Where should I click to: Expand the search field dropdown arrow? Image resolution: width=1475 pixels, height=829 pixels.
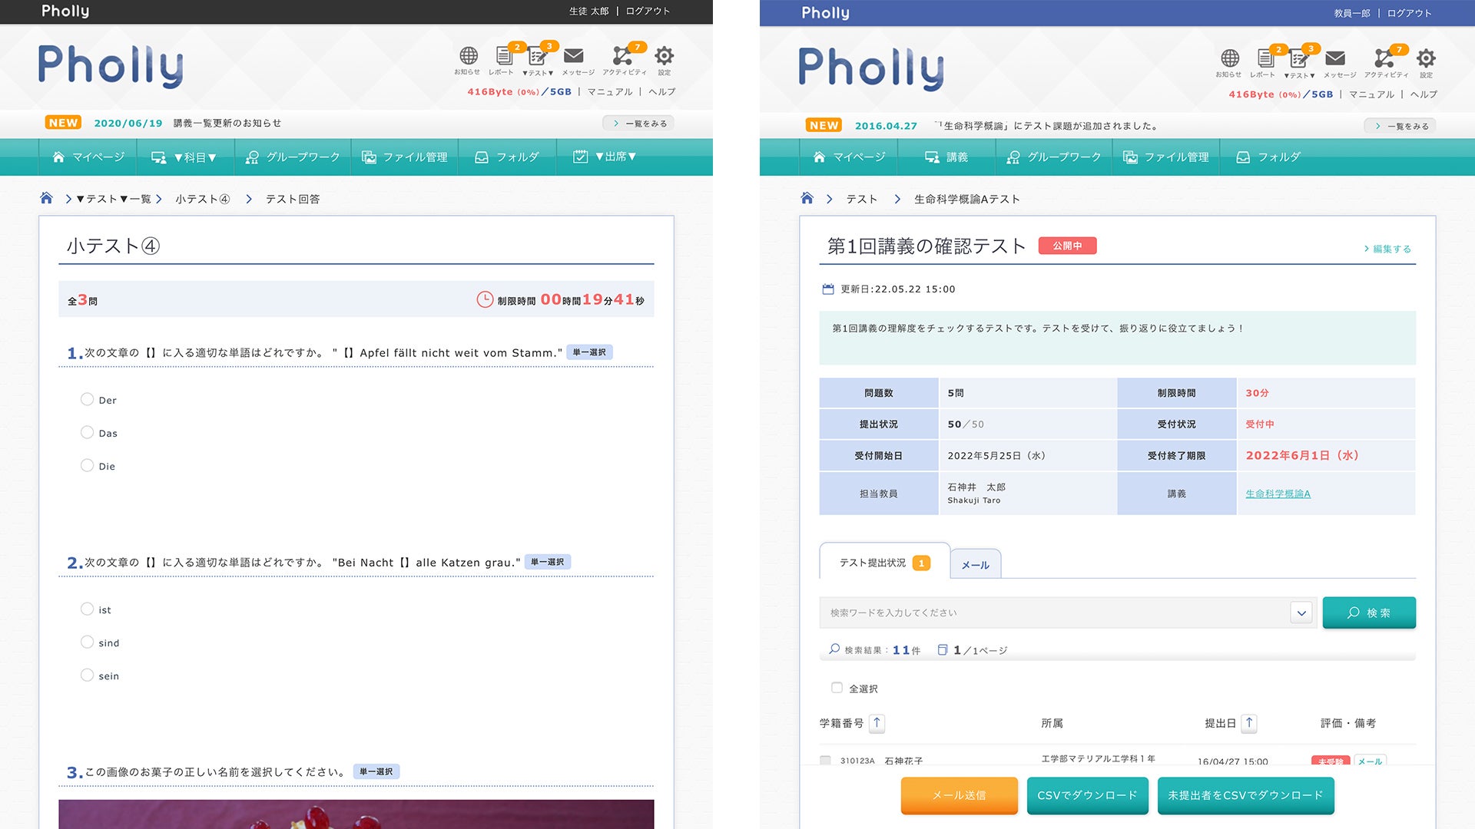[x=1301, y=613]
